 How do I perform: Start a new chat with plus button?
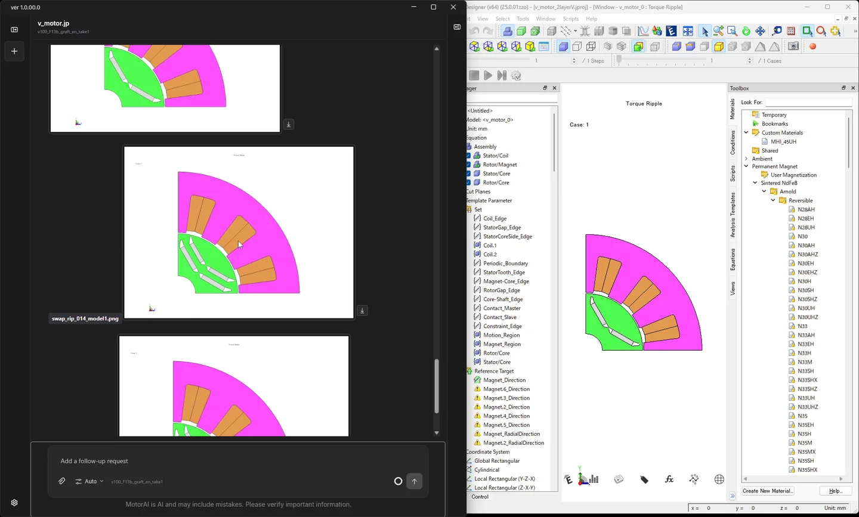(x=14, y=51)
